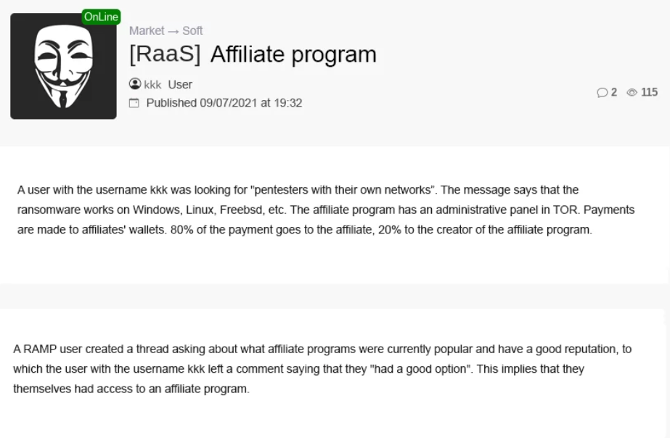The height and width of the screenshot is (438, 670).
Task: Click the arrow between Market and Soft
Action: tap(173, 32)
